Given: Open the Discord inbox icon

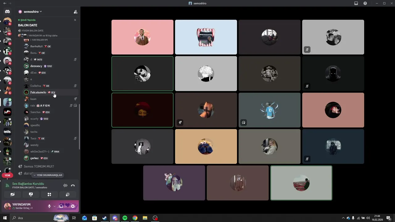Looking at the screenshot, I should [356, 3].
